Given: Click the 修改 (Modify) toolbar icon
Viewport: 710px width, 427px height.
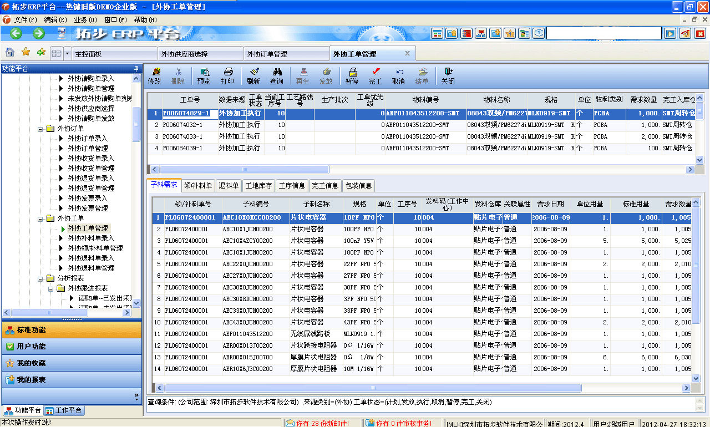Looking at the screenshot, I should pyautogui.click(x=155, y=75).
